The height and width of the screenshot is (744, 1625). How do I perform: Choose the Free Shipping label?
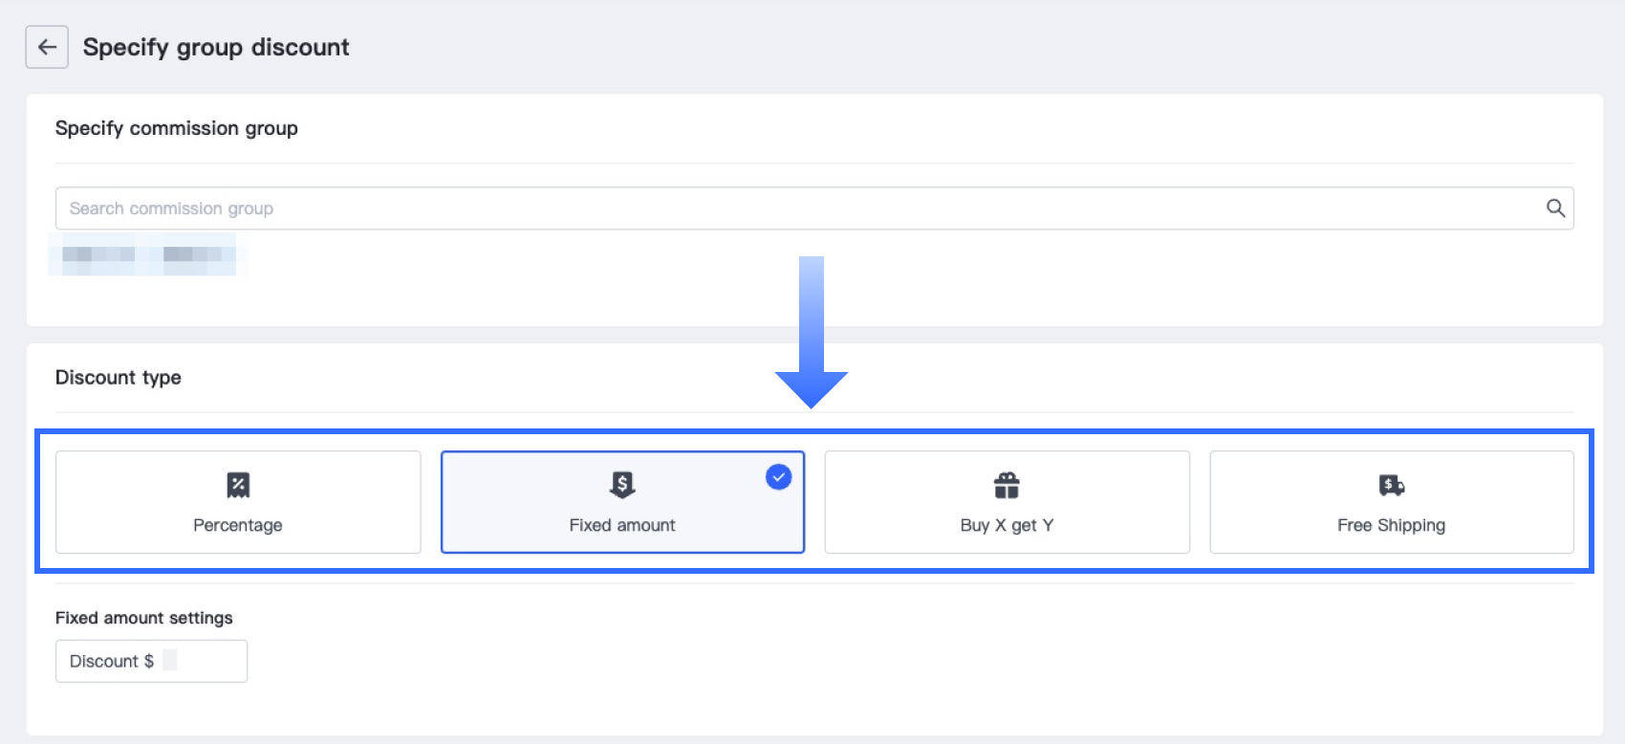click(x=1391, y=525)
